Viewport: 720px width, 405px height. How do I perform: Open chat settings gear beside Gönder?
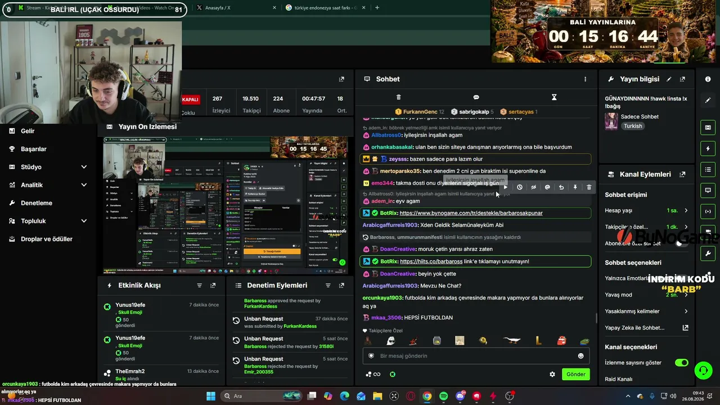[552, 374]
